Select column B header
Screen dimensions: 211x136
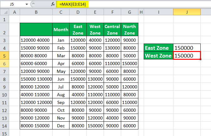36,12
